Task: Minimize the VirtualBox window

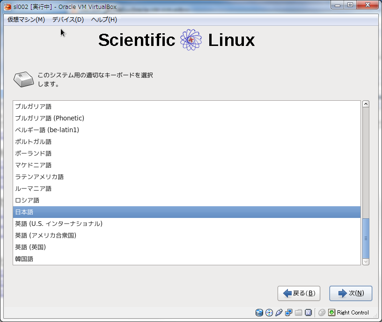Action: pyautogui.click(x=338, y=5)
